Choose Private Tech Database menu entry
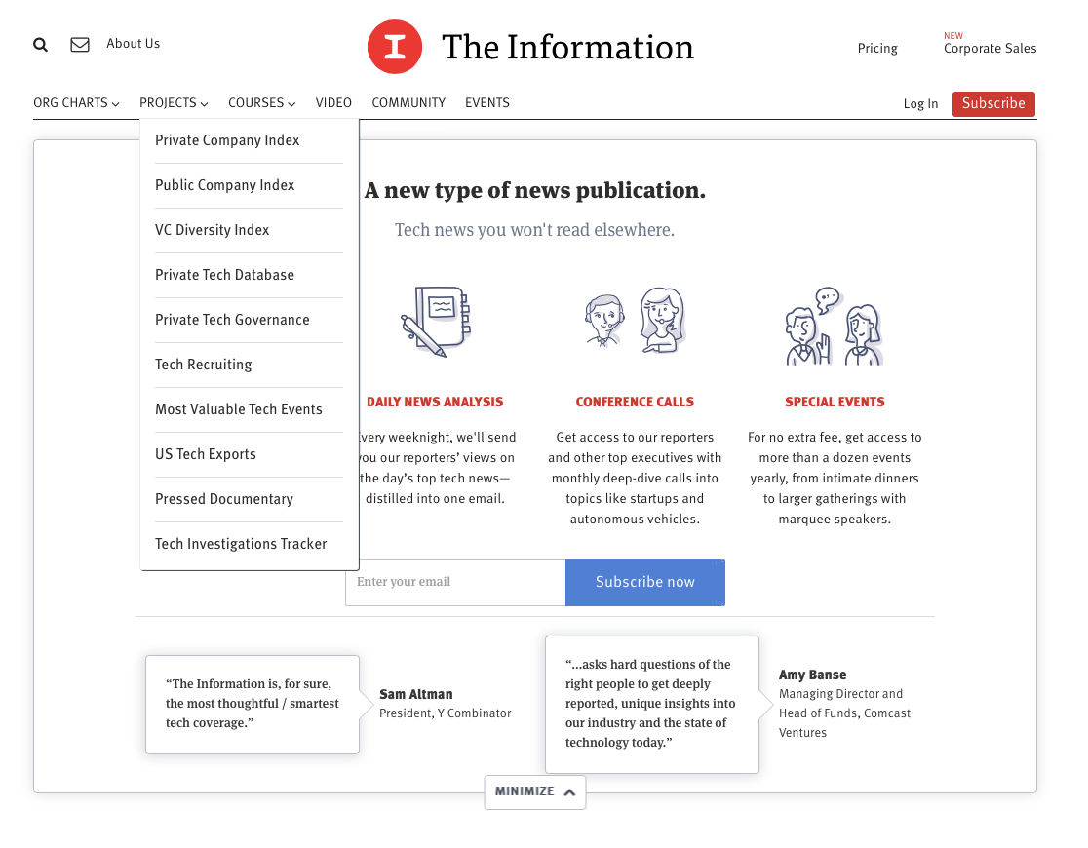This screenshot has width=1088, height=848. point(250,276)
